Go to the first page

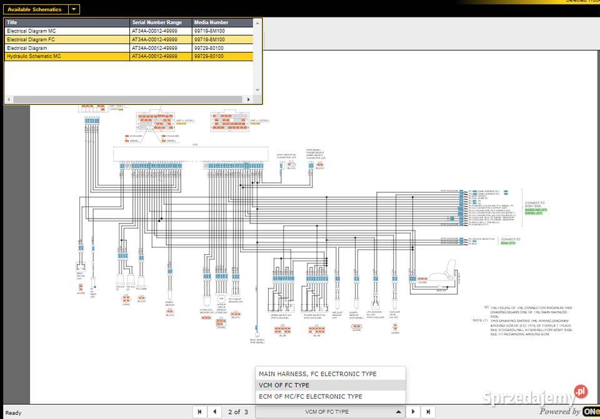click(x=199, y=412)
